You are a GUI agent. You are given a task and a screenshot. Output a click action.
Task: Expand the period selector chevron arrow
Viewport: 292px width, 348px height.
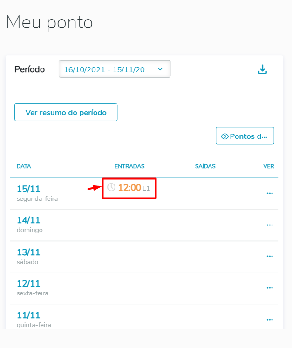[x=160, y=69]
